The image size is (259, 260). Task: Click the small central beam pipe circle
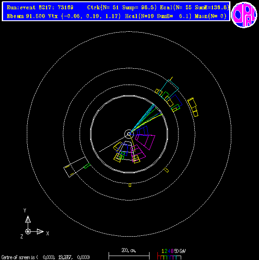coord(129,134)
